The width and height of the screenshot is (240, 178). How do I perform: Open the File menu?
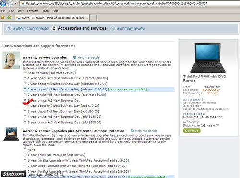[3, 11]
